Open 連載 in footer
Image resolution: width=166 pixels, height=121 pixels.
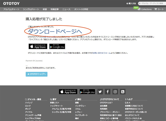tap(77, 103)
